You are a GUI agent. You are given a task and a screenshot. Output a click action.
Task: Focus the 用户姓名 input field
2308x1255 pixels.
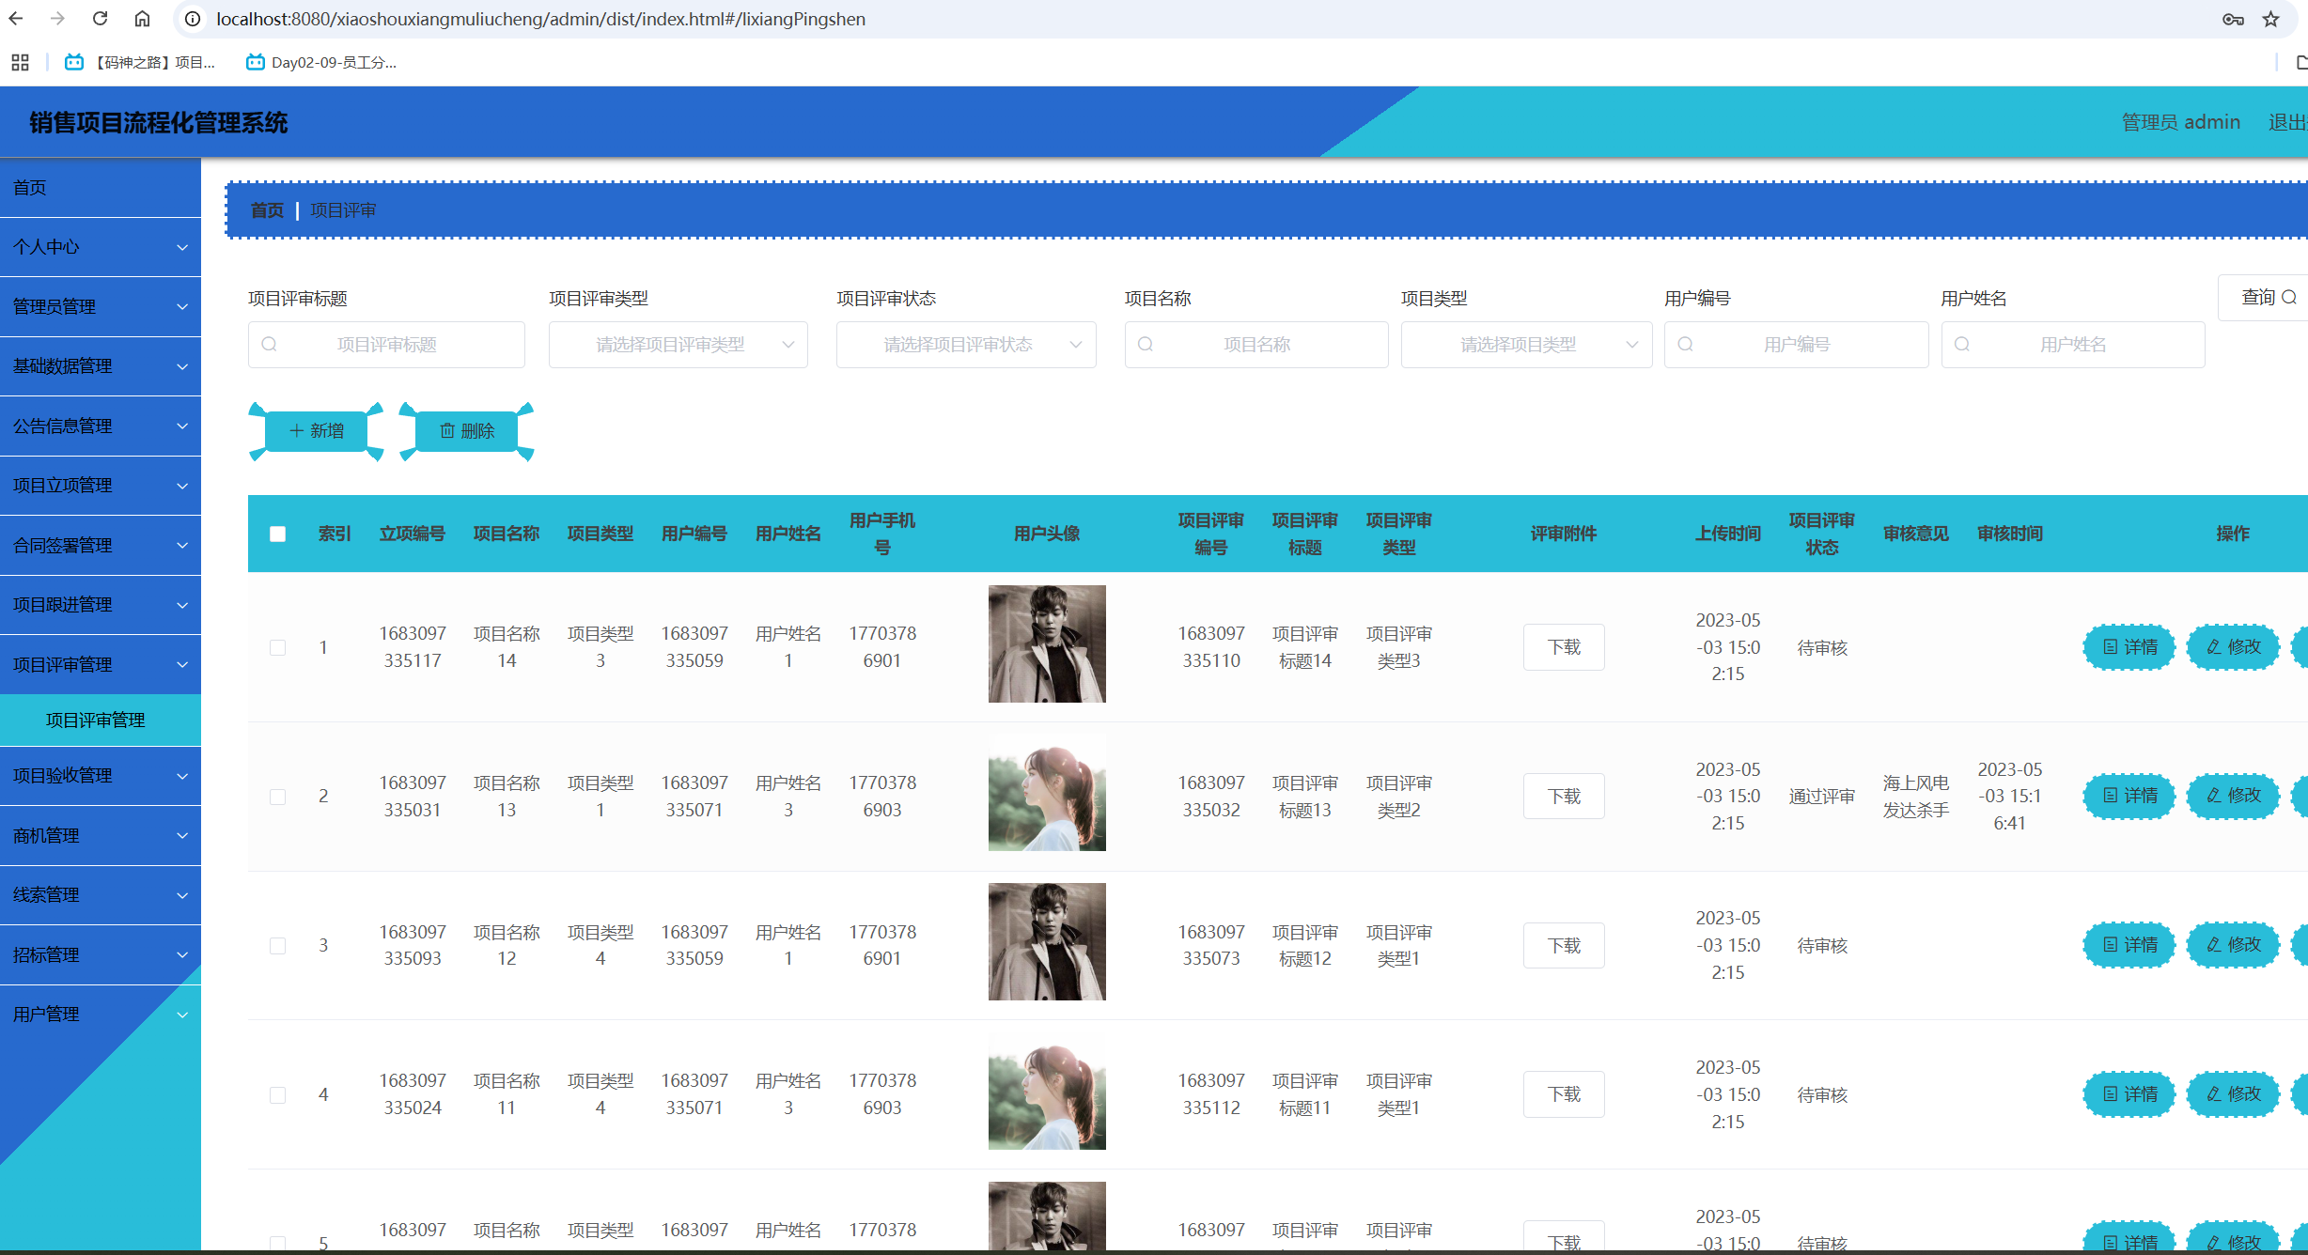point(2072,345)
